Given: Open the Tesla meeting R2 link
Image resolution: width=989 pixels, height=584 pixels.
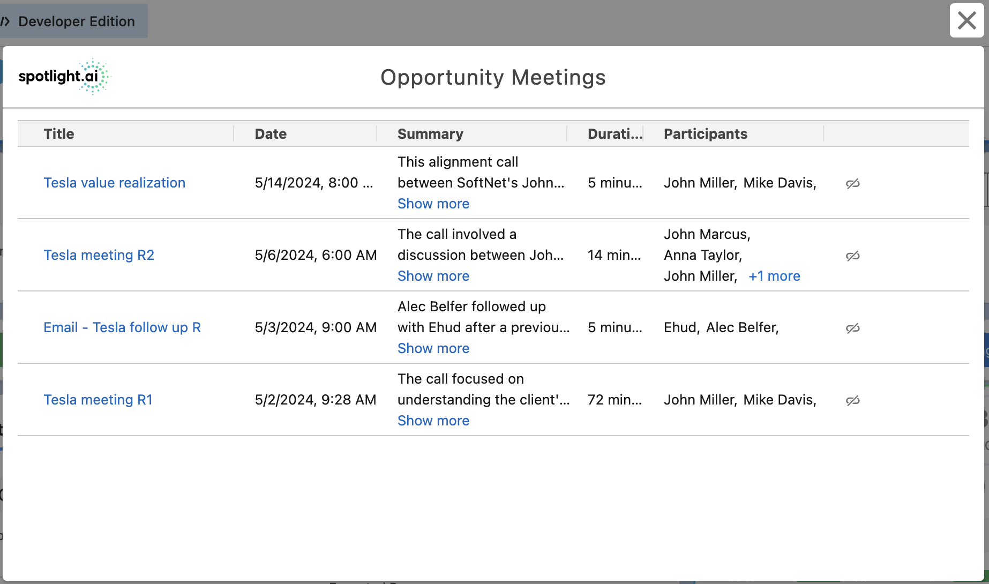Looking at the screenshot, I should point(99,255).
